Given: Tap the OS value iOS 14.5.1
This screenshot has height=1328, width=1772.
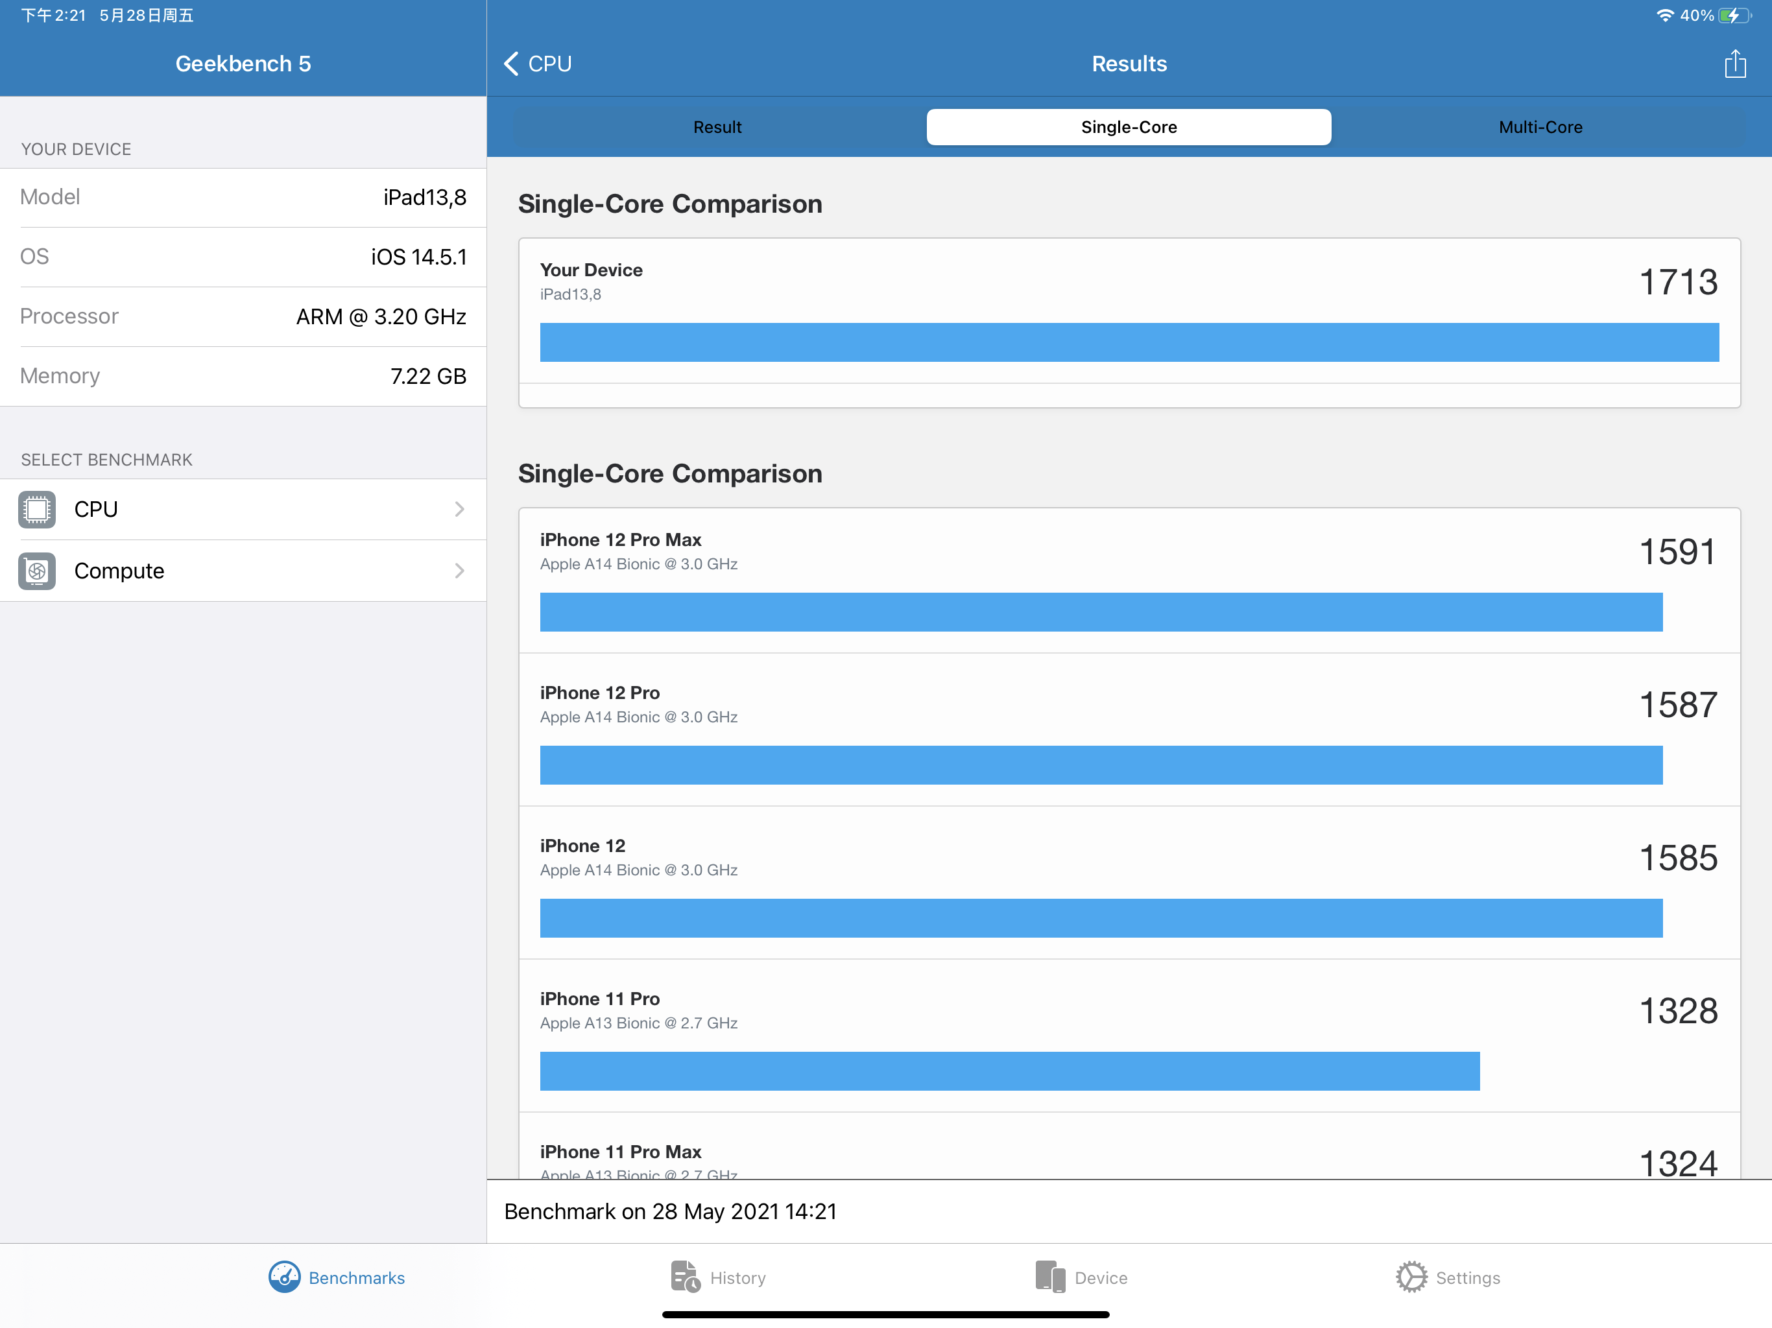Looking at the screenshot, I should click(419, 257).
